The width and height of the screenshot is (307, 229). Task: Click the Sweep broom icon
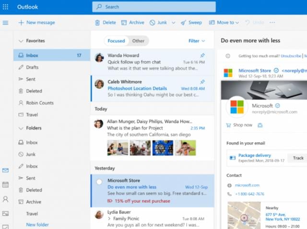[x=183, y=23]
